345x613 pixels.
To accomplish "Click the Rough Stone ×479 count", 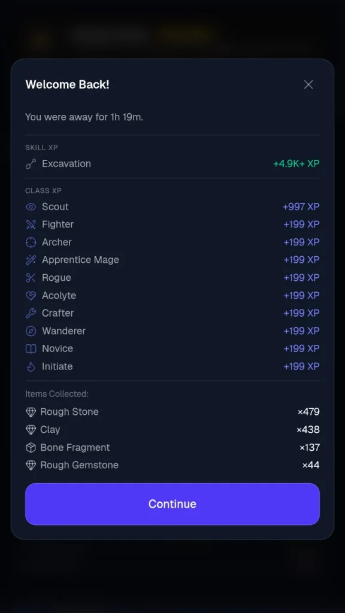I will [308, 412].
